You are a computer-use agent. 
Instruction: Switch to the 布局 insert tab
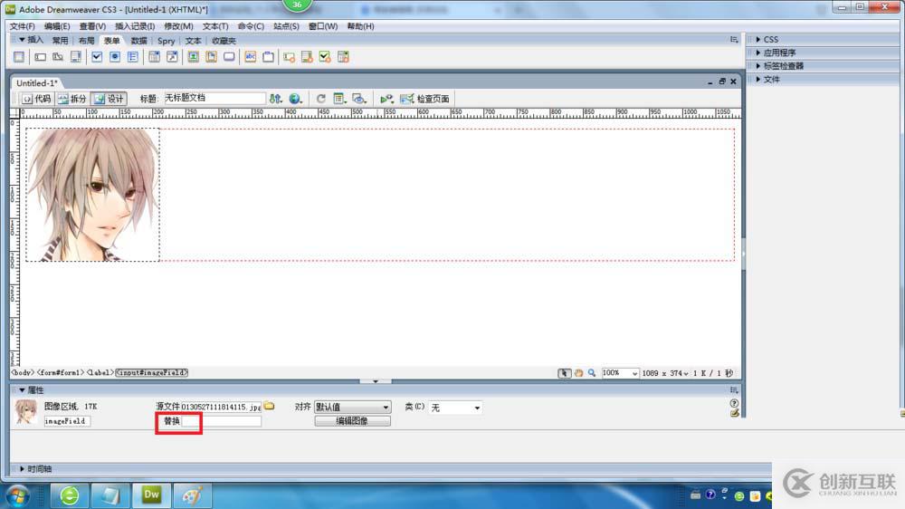(x=86, y=41)
